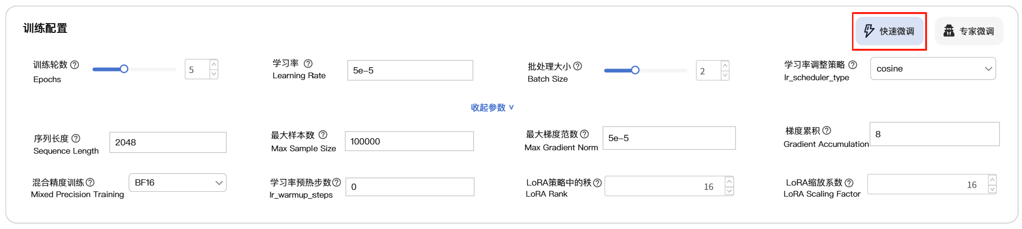Click help icon next to 批处理大小 Batch Size

coord(577,66)
